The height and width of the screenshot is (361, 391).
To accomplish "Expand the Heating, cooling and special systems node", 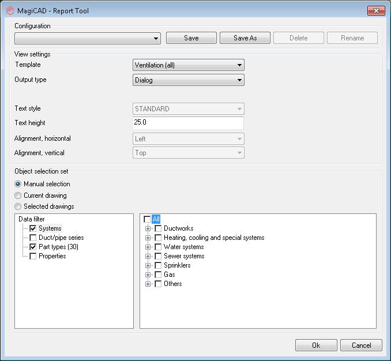I will point(148,238).
